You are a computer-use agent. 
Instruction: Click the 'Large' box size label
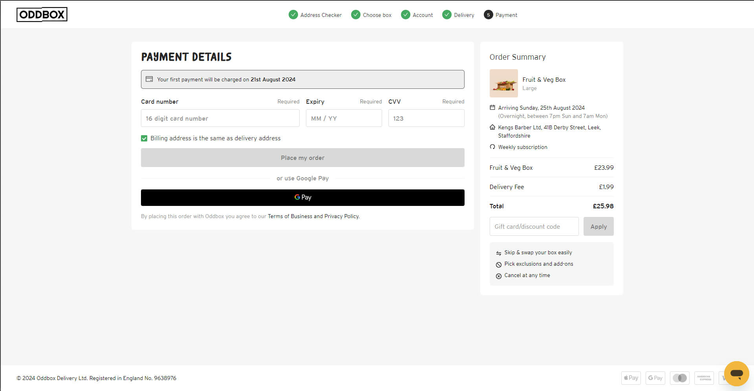coord(529,88)
